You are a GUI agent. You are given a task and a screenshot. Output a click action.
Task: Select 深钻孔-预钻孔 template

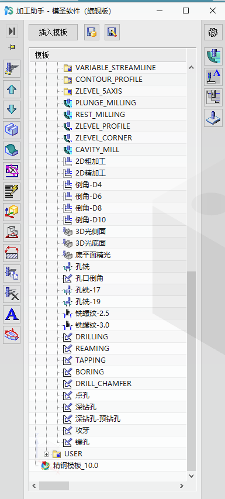(x=98, y=419)
